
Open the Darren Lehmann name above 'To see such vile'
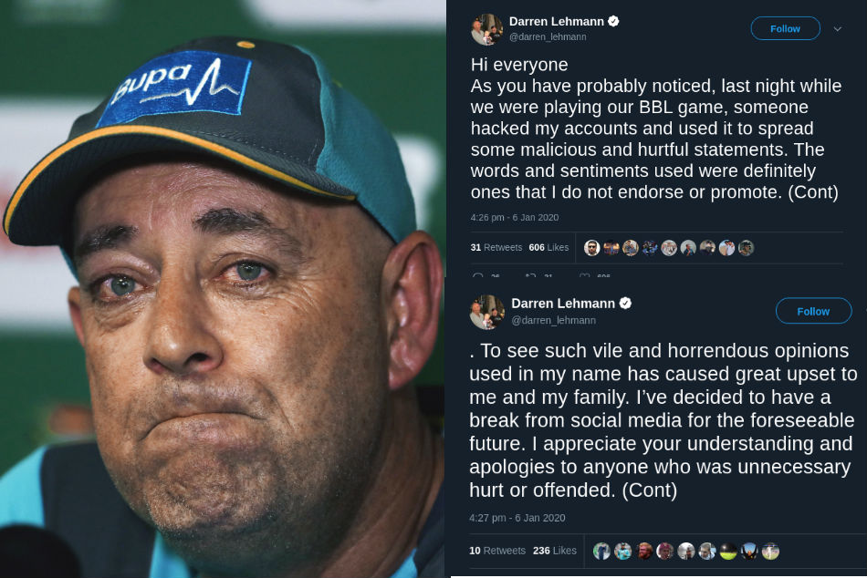point(563,304)
